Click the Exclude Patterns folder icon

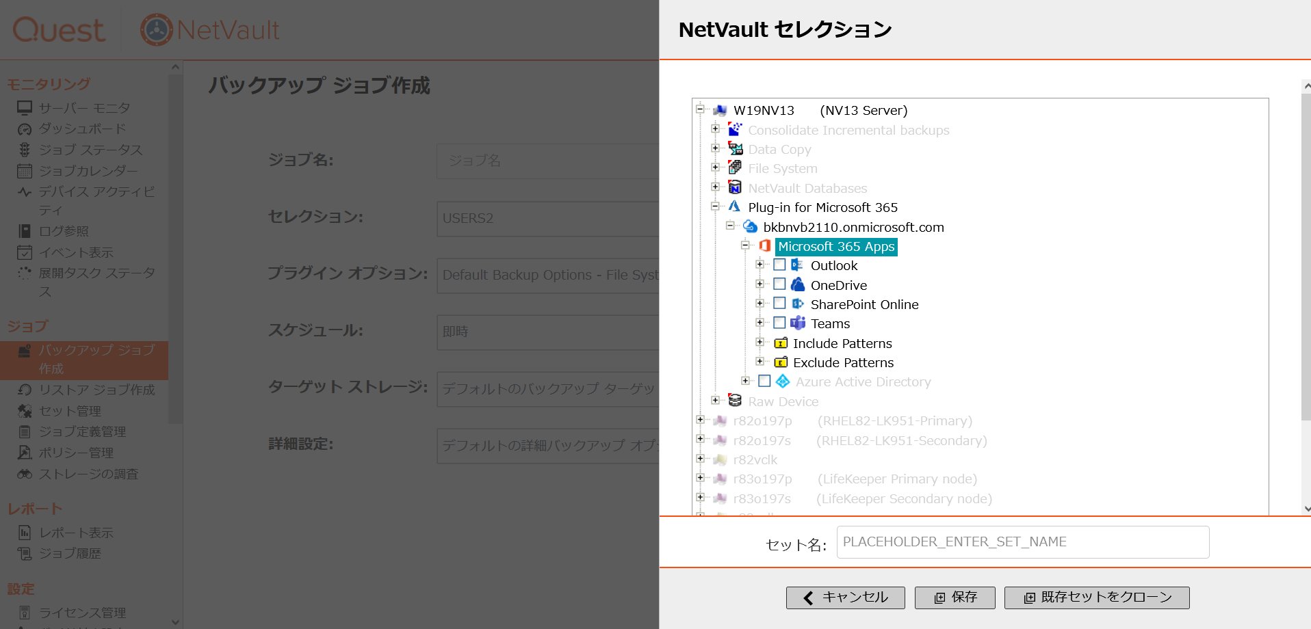(x=781, y=362)
